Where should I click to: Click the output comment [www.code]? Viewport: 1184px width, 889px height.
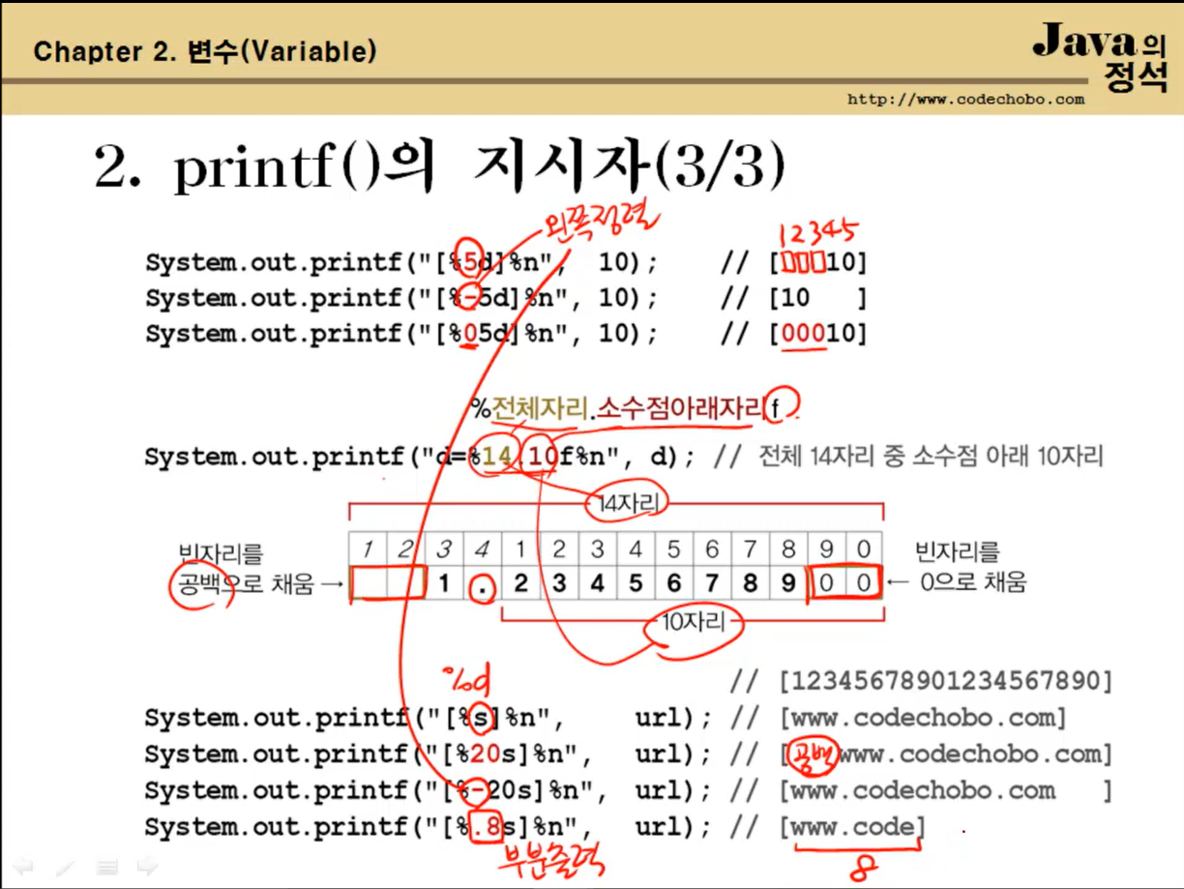[852, 827]
